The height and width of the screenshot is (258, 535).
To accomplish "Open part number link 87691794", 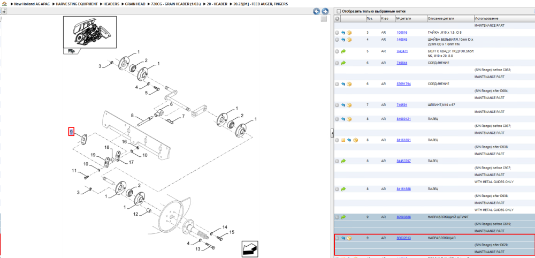I will [403, 84].
